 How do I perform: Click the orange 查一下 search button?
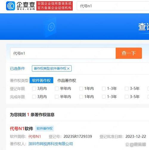tap(129, 53)
